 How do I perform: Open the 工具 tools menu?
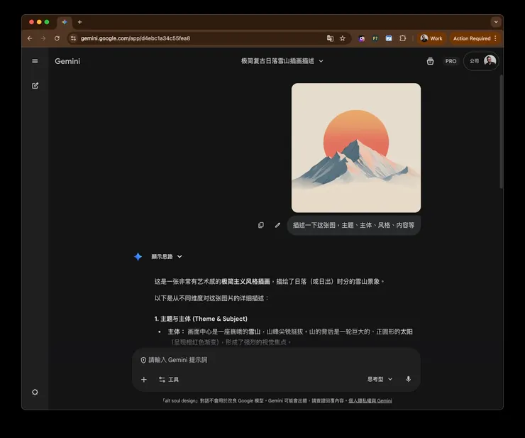click(169, 380)
